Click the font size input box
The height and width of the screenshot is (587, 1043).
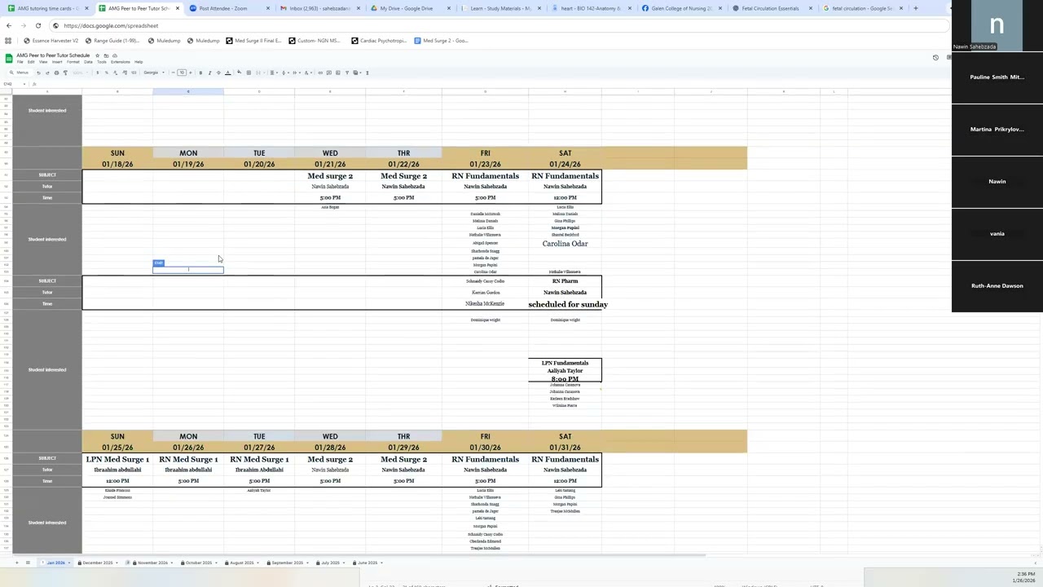[x=182, y=73]
